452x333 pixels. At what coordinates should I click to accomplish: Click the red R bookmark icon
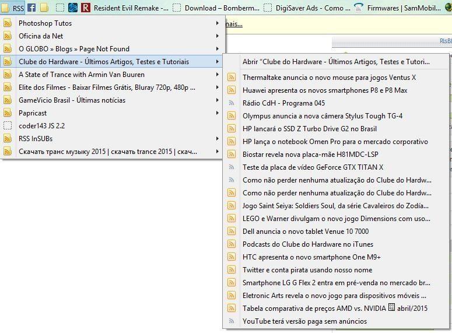86,8
